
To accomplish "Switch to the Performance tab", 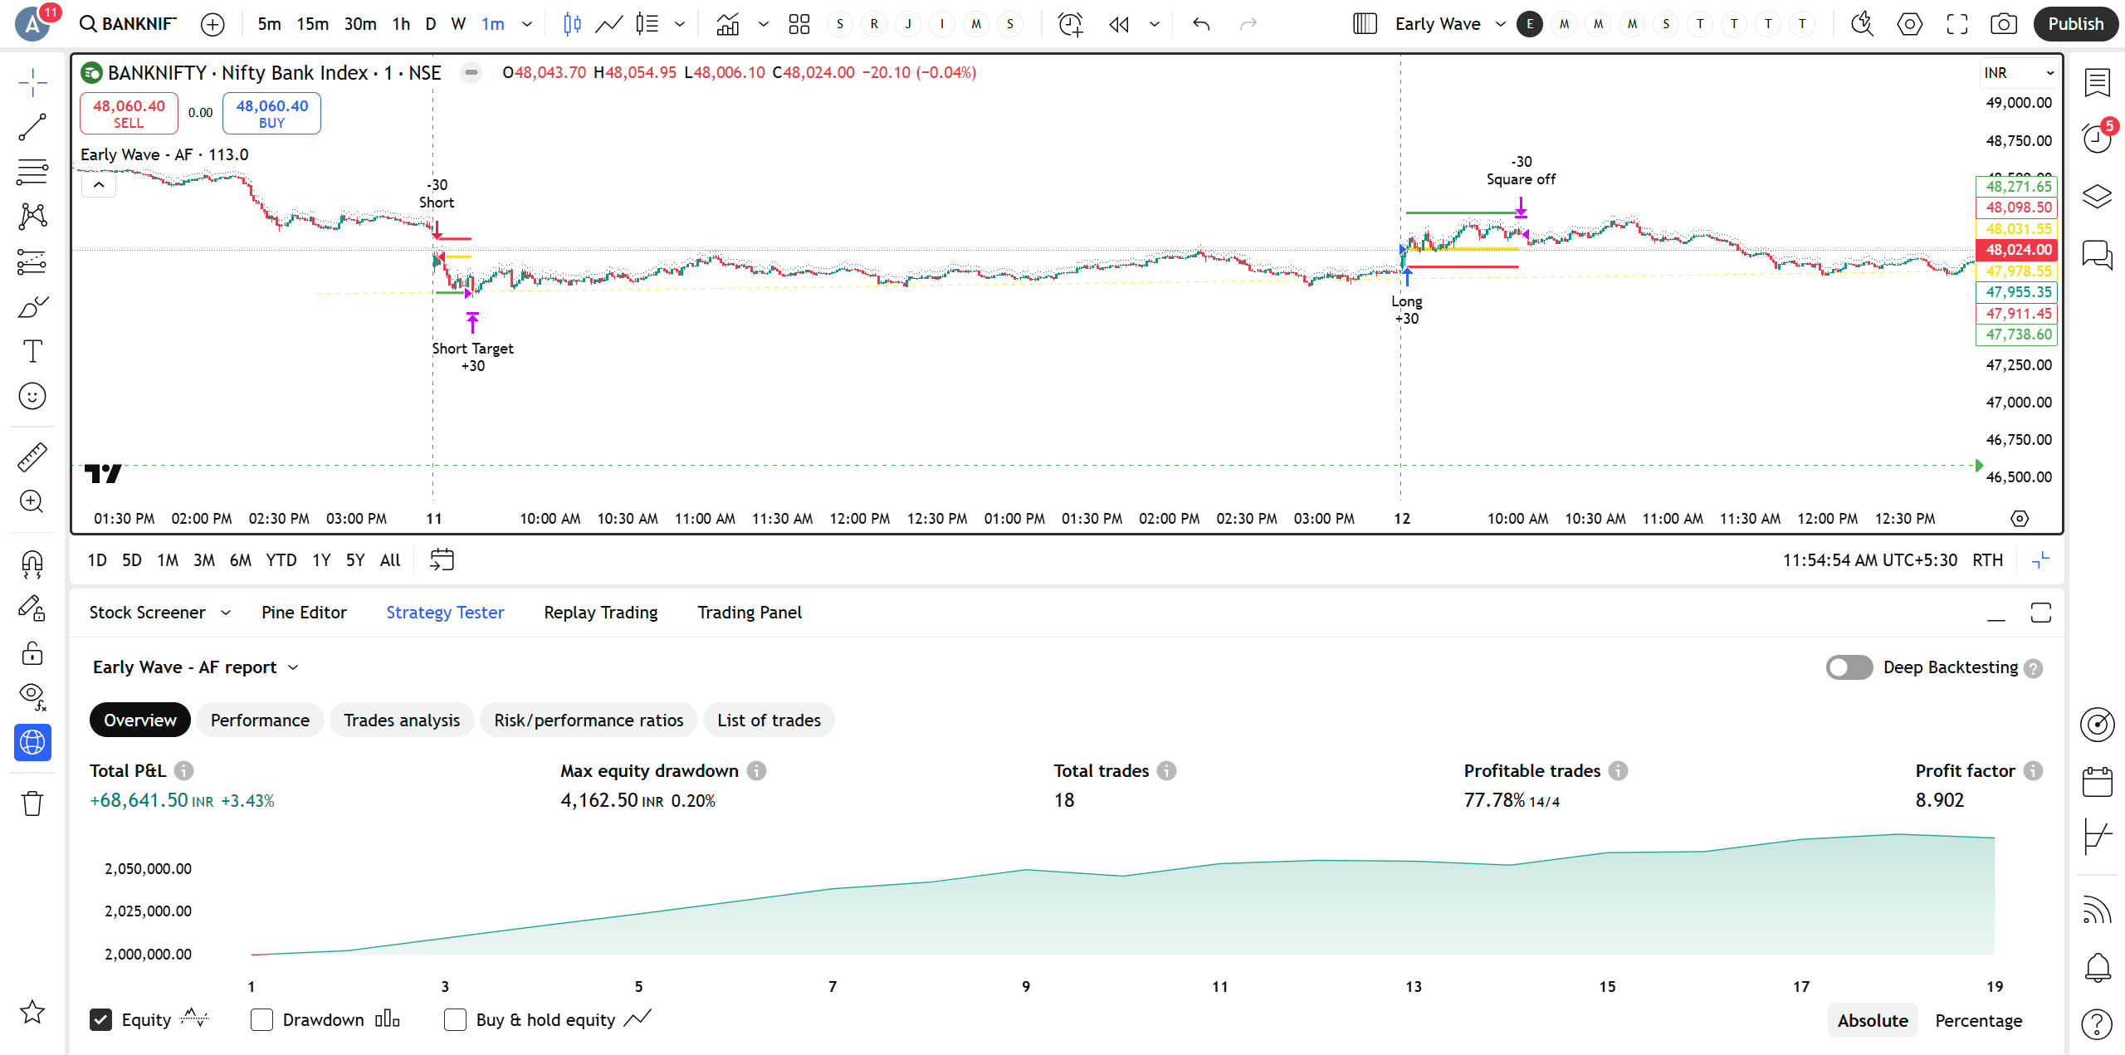I will [260, 720].
